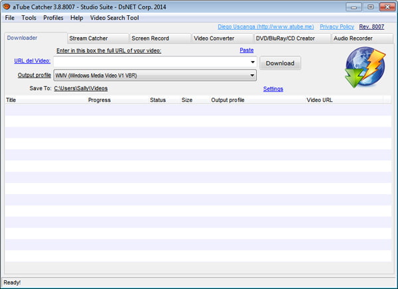Click the Download button

tap(280, 63)
